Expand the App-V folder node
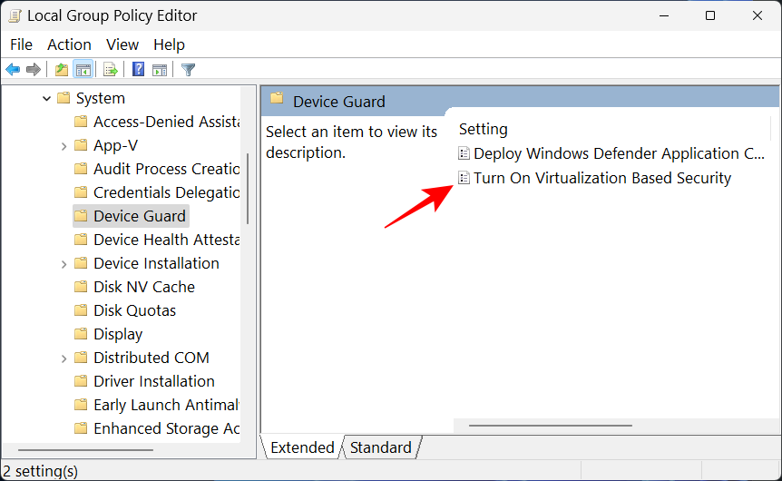 coord(64,145)
